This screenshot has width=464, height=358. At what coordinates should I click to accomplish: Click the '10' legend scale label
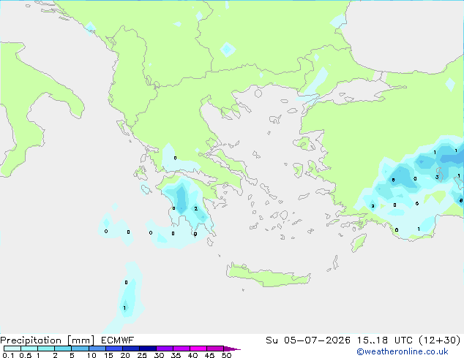pyautogui.click(x=91, y=355)
